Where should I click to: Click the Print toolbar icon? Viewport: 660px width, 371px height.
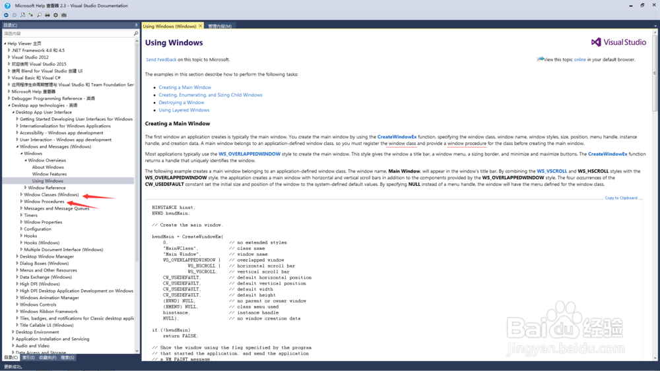point(47,15)
